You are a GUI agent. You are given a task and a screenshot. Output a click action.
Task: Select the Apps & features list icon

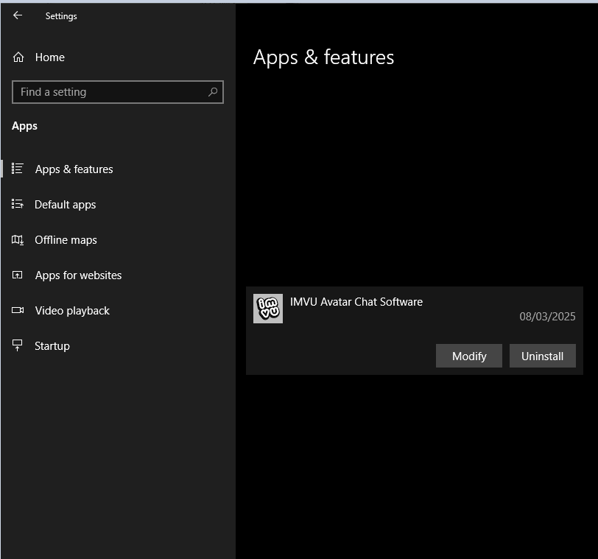(x=18, y=169)
